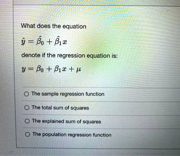
Task: Click the 'What does the equation' question text
Action: tap(53, 26)
